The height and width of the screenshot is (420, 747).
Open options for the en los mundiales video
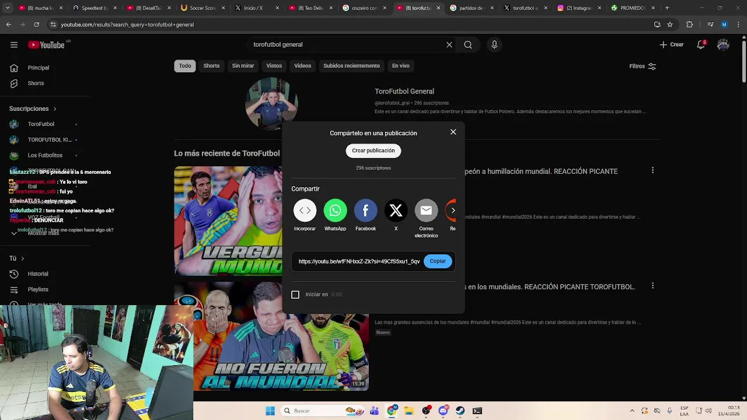click(x=652, y=286)
